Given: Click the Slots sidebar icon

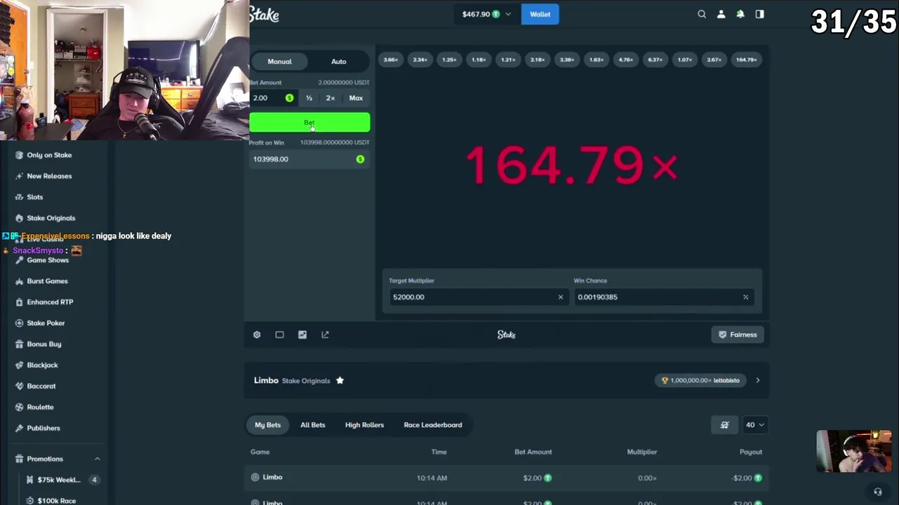Looking at the screenshot, I should [20, 197].
